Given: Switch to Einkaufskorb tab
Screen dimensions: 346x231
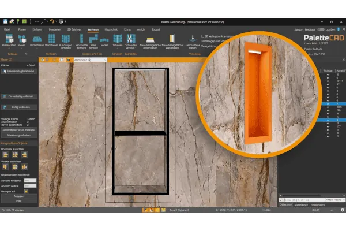Looking at the screenshot, I should coord(318,205).
